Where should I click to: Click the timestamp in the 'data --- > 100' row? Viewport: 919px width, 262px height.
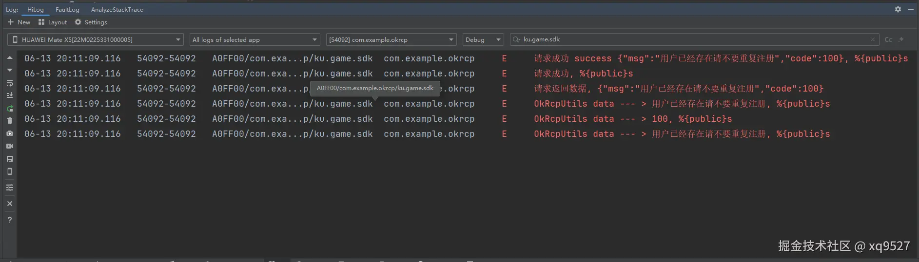(73, 119)
